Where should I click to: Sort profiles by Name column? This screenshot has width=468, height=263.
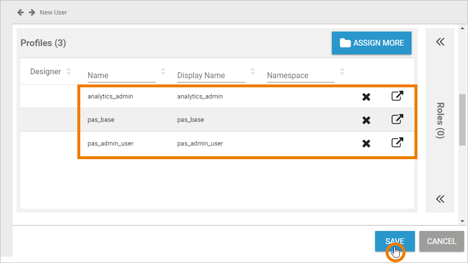(x=163, y=72)
